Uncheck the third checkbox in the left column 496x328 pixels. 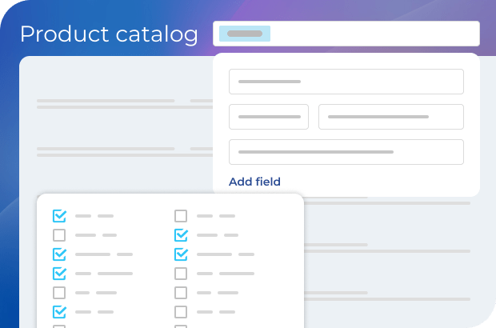pyautogui.click(x=59, y=254)
